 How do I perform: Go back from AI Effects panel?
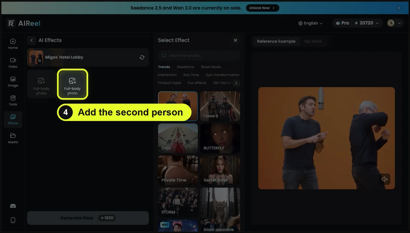pyautogui.click(x=32, y=40)
